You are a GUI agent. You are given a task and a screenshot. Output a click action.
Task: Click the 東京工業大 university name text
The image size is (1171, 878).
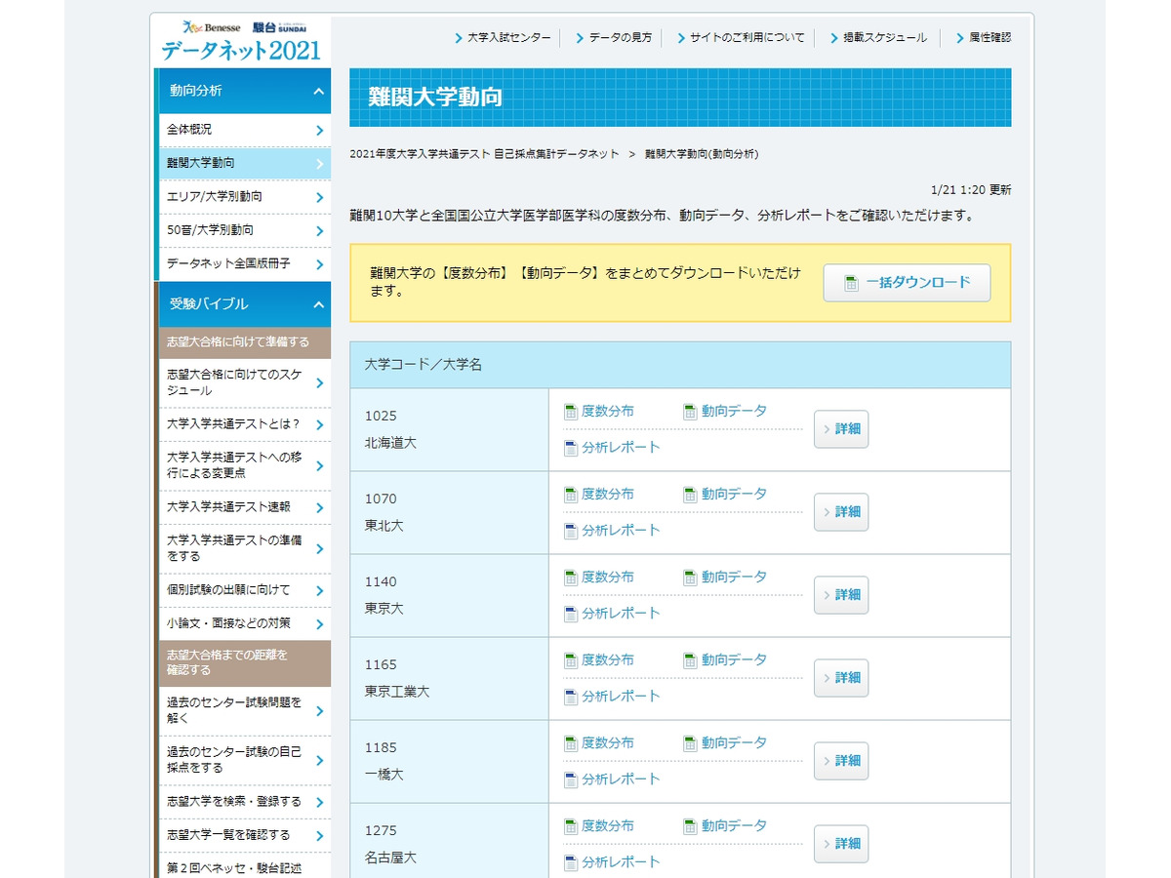(397, 692)
